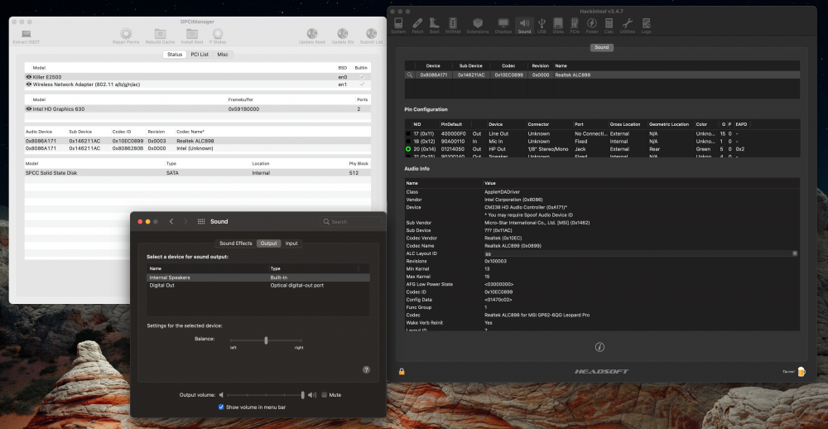Screen dimensions: 828x429
Task: Open the Hackintool info button
Action: 599,347
